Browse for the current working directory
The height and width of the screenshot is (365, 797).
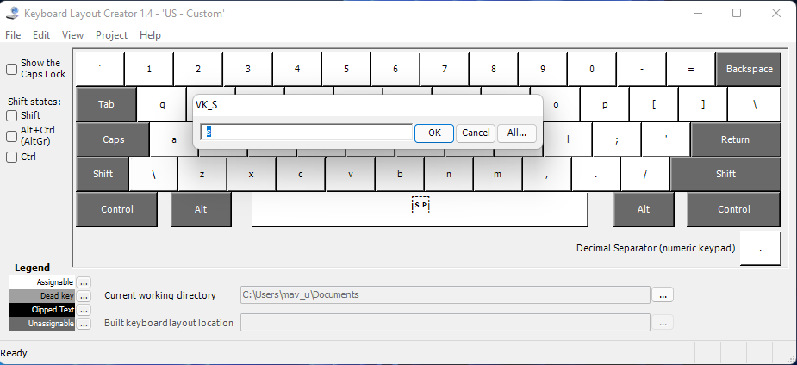[x=663, y=295]
